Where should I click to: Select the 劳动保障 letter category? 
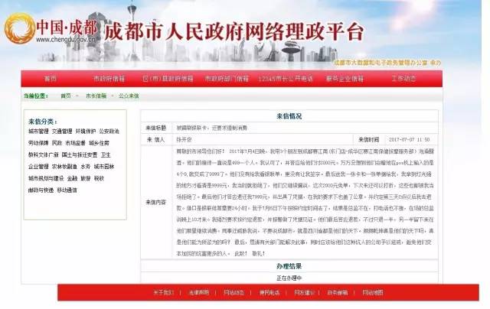pyautogui.click(x=38, y=143)
